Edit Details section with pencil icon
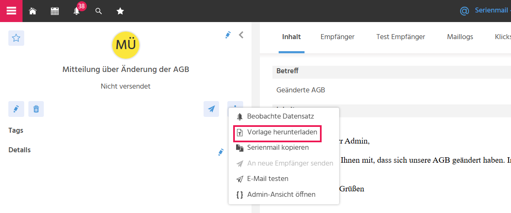Image resolution: width=511 pixels, height=213 pixels. point(221,152)
